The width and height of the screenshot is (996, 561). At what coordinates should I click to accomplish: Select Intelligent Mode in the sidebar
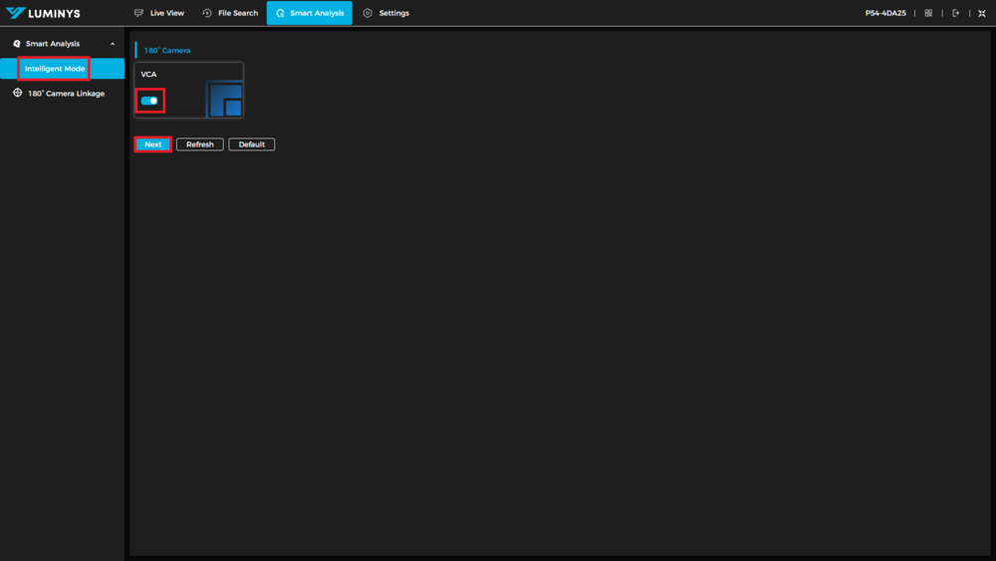point(55,69)
